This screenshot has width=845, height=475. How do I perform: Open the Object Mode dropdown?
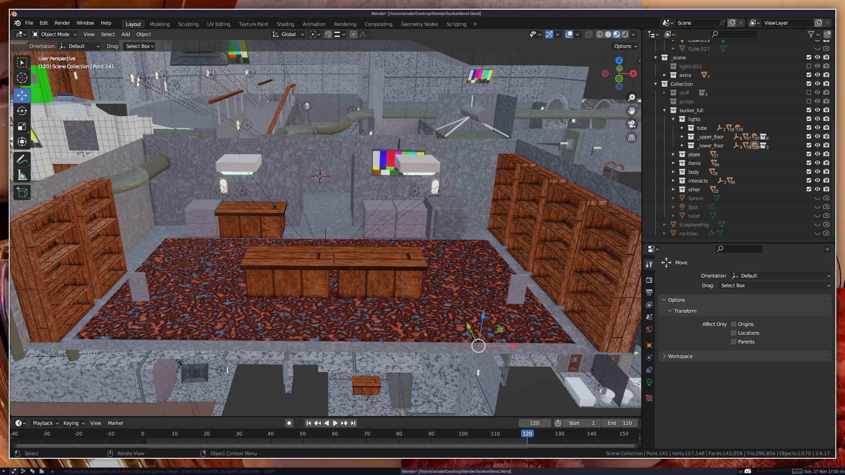pos(55,34)
